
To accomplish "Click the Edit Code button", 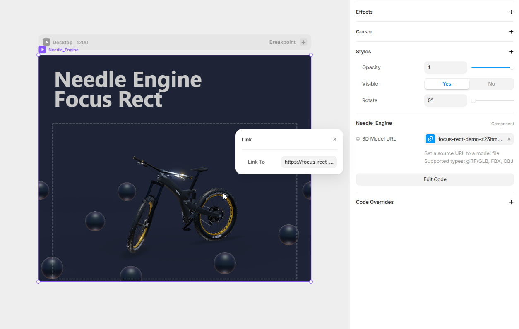I will click(x=435, y=179).
